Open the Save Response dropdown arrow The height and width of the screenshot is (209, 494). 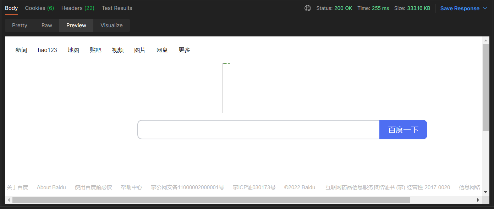(485, 8)
